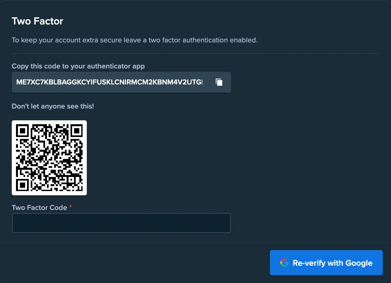The image size is (391, 283).
Task: Click the QR code image
Action: [x=49, y=158]
